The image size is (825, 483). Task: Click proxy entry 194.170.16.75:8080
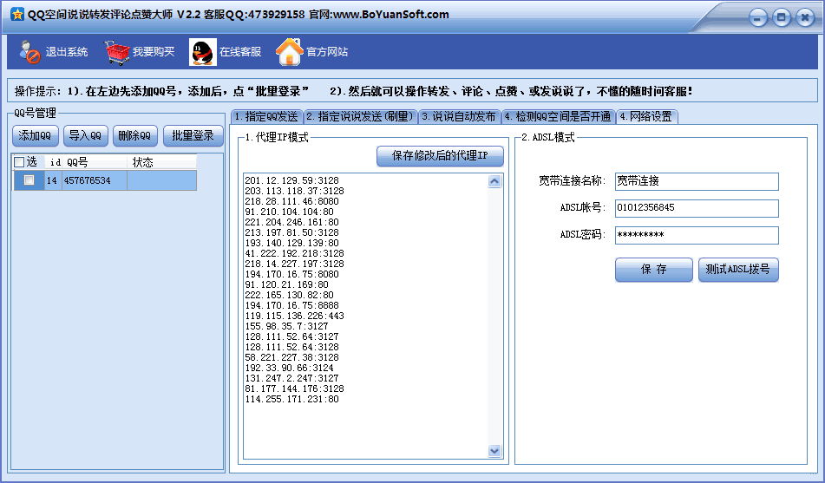(291, 274)
